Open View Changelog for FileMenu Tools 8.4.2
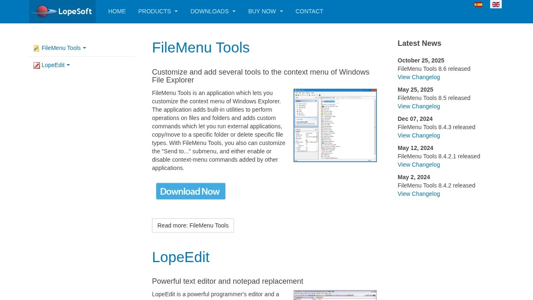The image size is (533, 300). click(418, 194)
